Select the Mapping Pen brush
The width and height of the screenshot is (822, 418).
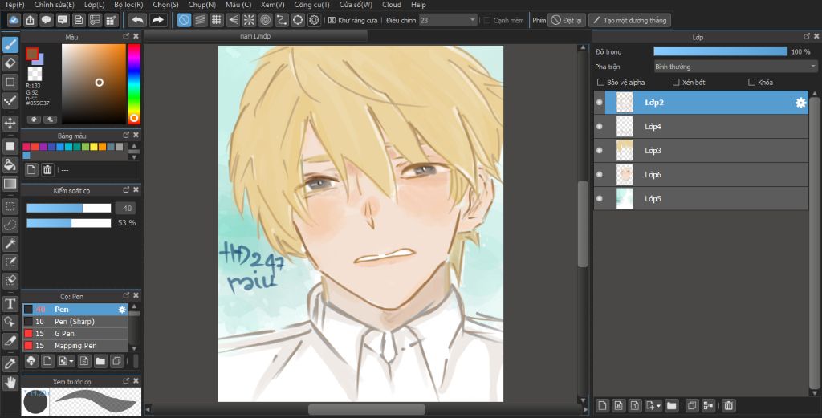click(x=75, y=346)
